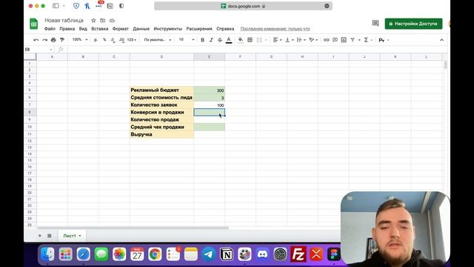
Task: Open the zoom 100% dropdown
Action: (x=80, y=39)
